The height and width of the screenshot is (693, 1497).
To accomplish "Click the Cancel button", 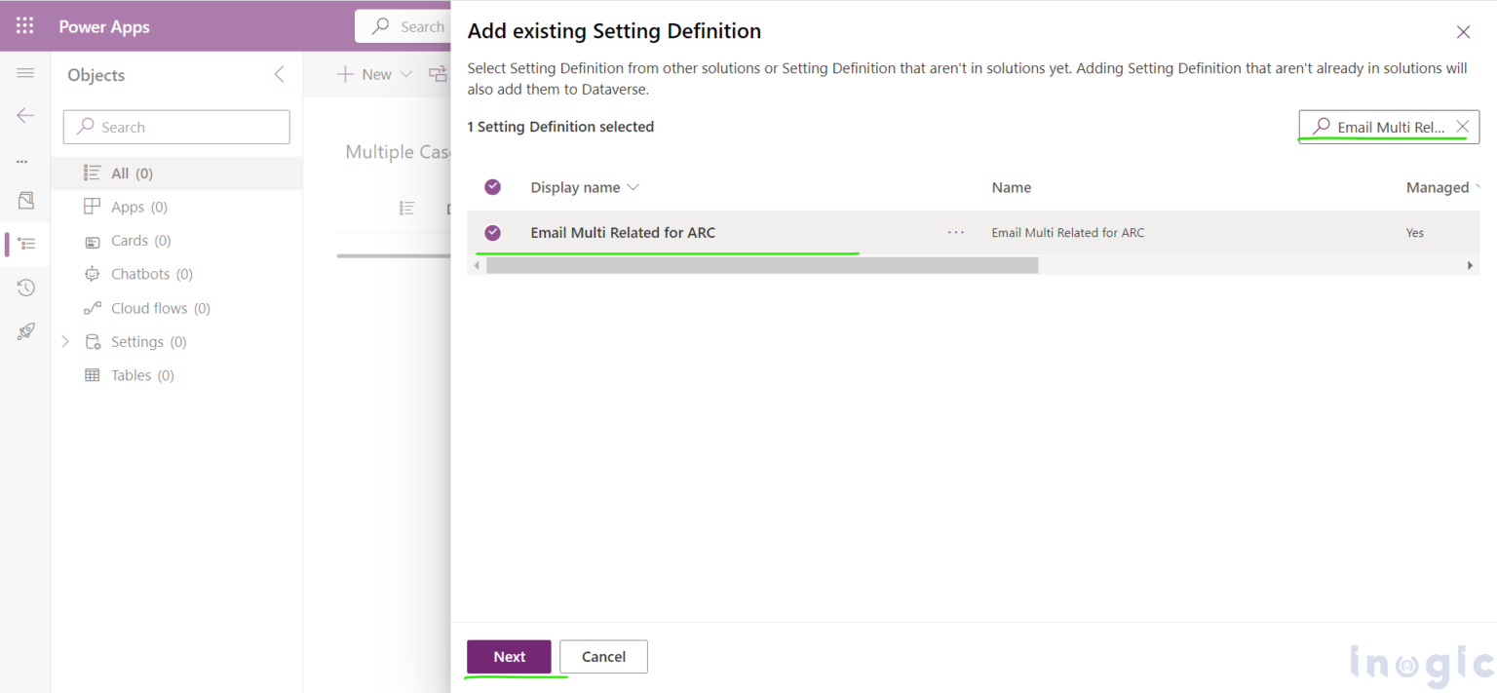I will pos(602,656).
